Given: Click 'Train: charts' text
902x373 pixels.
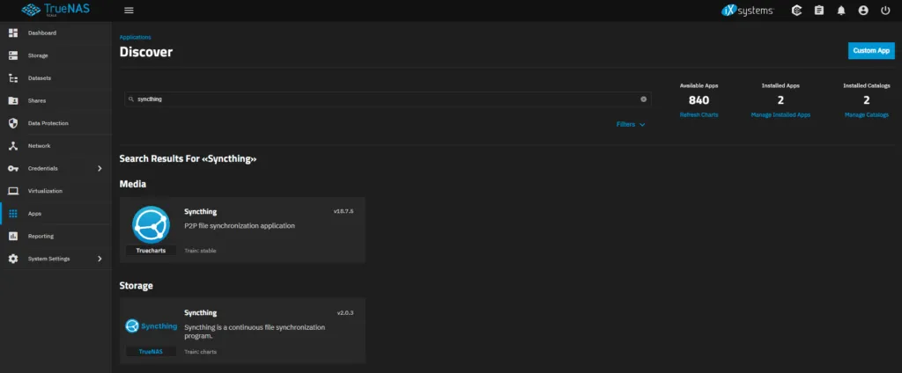Looking at the screenshot, I should pos(200,352).
